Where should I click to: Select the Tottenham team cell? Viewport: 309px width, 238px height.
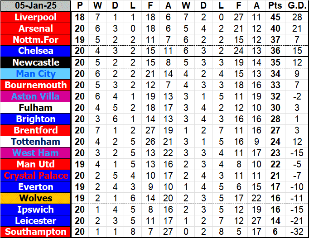click(x=36, y=142)
